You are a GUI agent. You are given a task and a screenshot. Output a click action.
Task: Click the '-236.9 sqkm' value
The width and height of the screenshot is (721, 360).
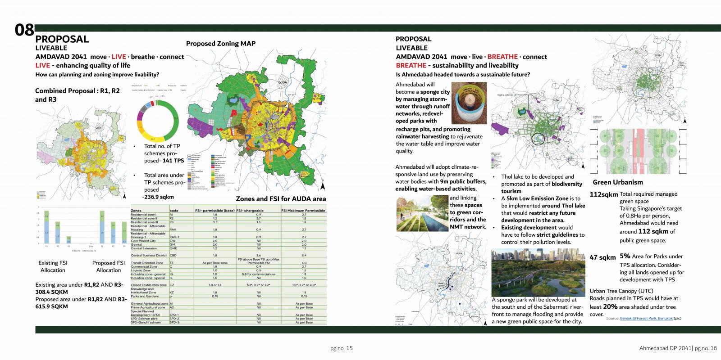point(158,197)
